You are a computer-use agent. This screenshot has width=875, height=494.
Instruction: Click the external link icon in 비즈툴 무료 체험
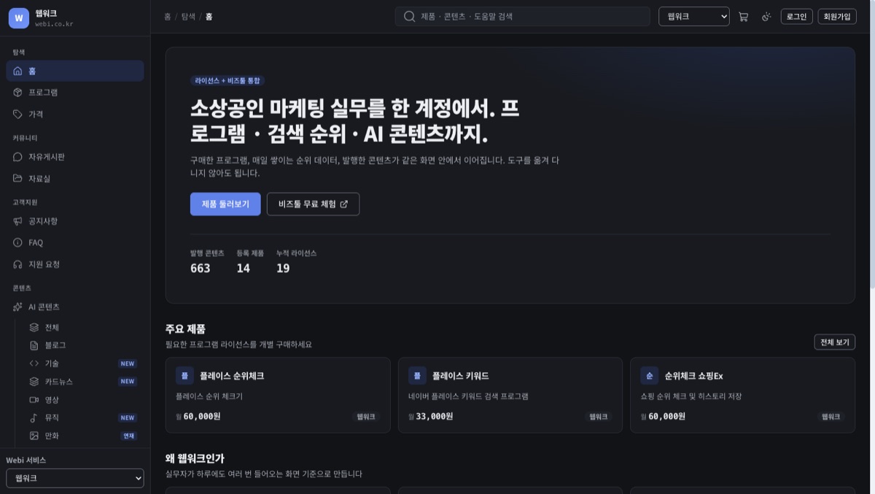click(x=344, y=204)
